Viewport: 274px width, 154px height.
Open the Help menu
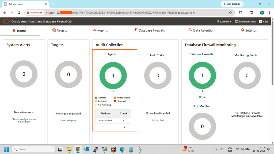click(x=263, y=21)
